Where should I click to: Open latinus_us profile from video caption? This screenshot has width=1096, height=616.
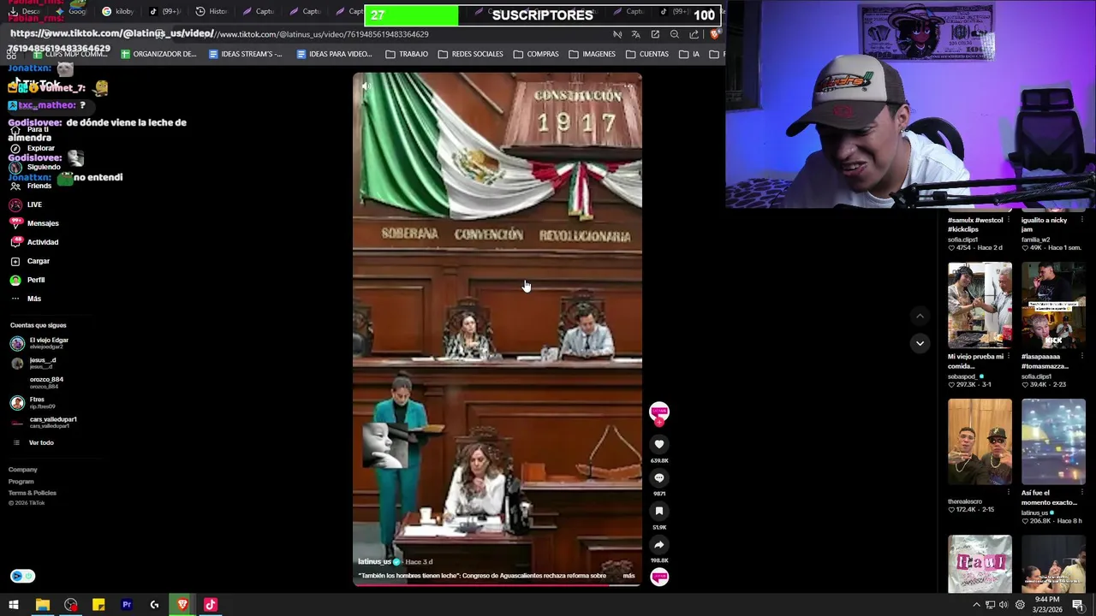[374, 561]
